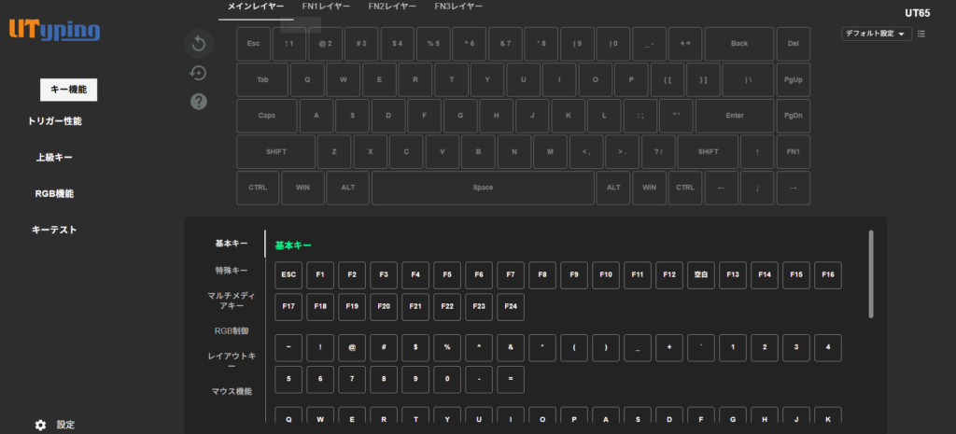Open the help question mark icon

point(198,102)
